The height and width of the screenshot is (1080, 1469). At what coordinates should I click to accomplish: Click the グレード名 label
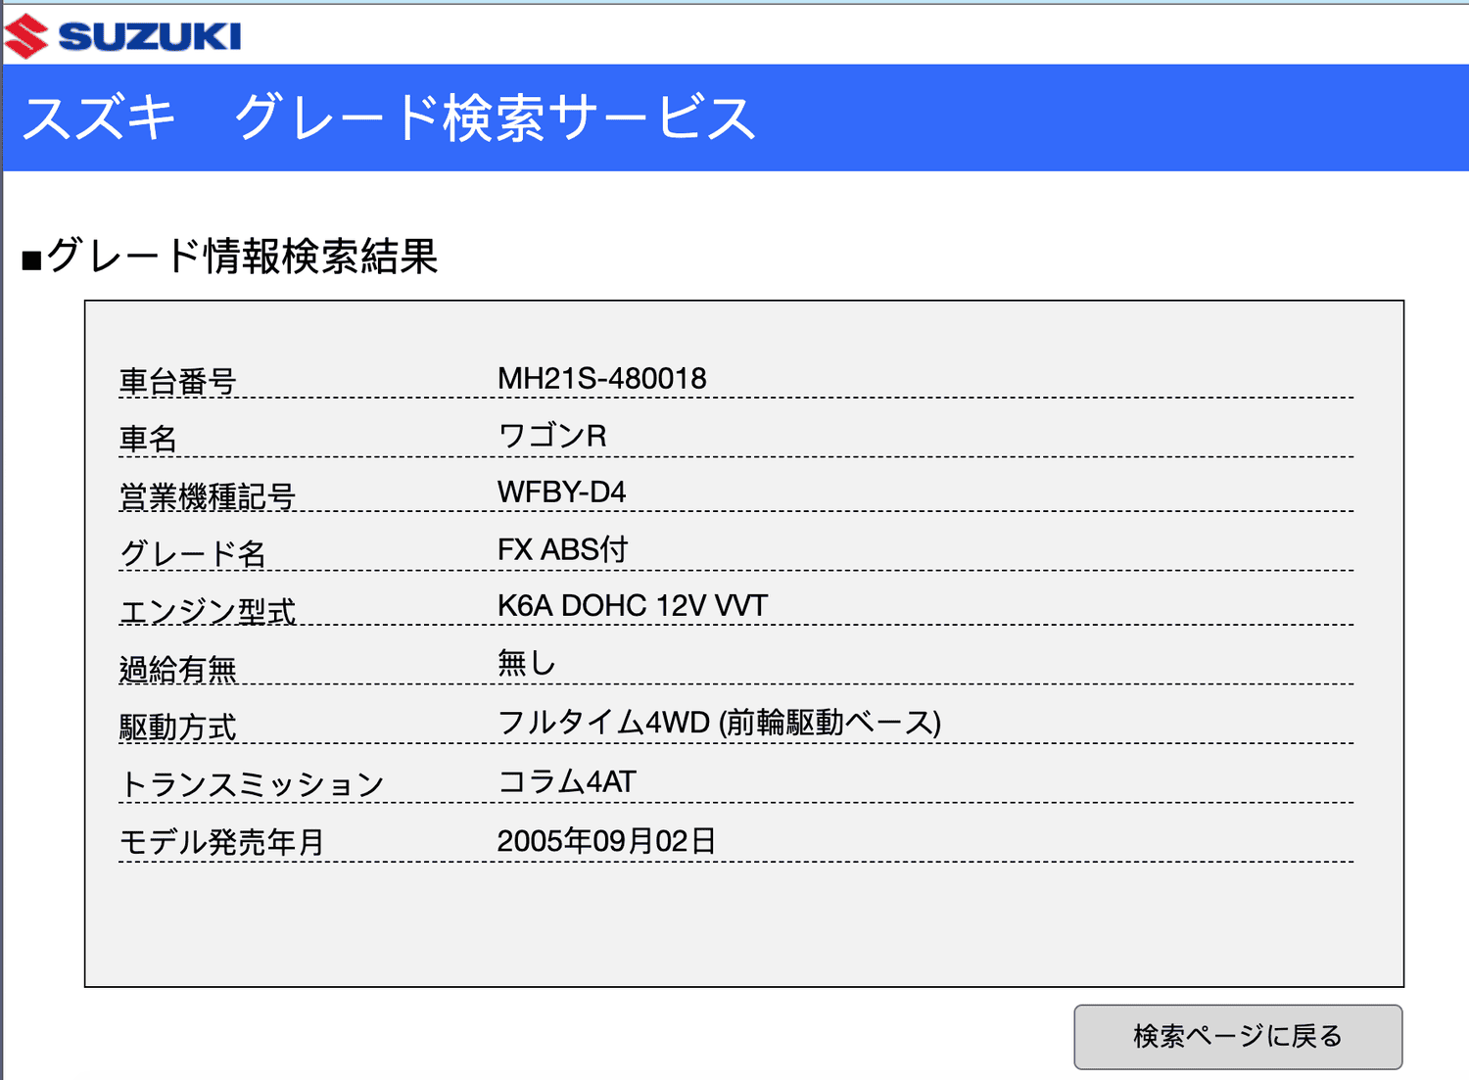tap(192, 554)
